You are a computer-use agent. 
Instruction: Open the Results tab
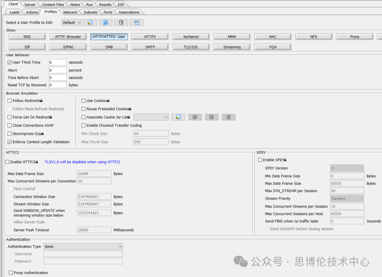pos(105,5)
